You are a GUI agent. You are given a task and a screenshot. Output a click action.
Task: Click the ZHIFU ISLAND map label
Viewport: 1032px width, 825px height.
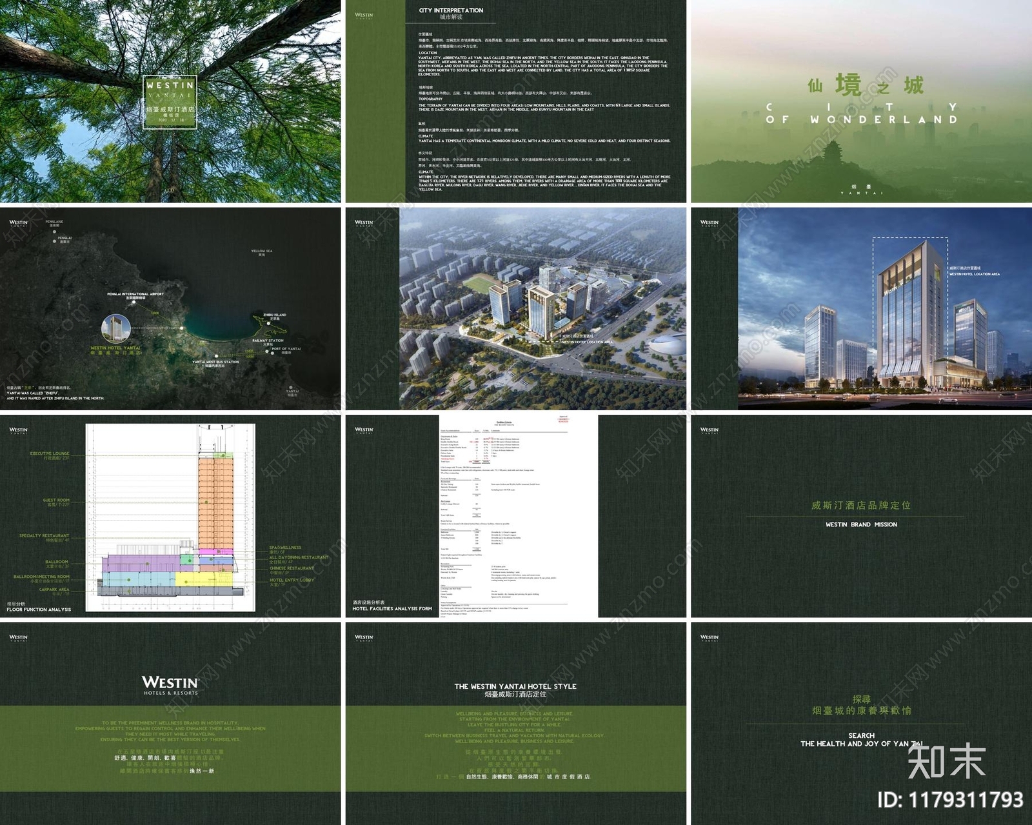(x=275, y=315)
